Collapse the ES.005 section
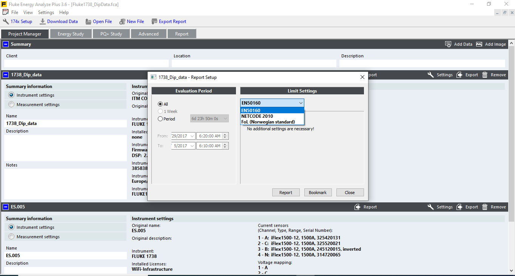Viewport: 515px width, 276px height. tap(6, 207)
